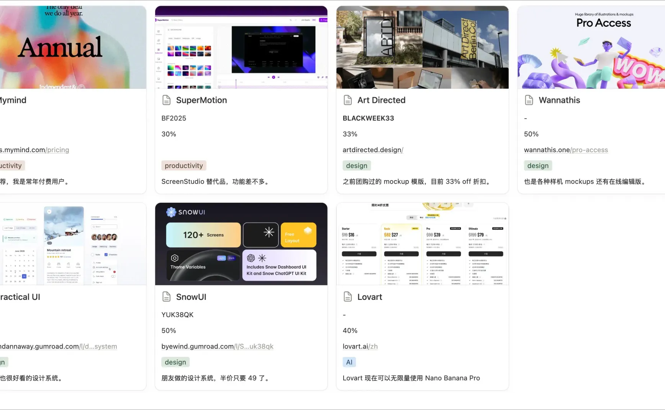Screen dimensions: 665x410
Task: Open the Wannathis Pro Access cover image
Action: pos(591,47)
